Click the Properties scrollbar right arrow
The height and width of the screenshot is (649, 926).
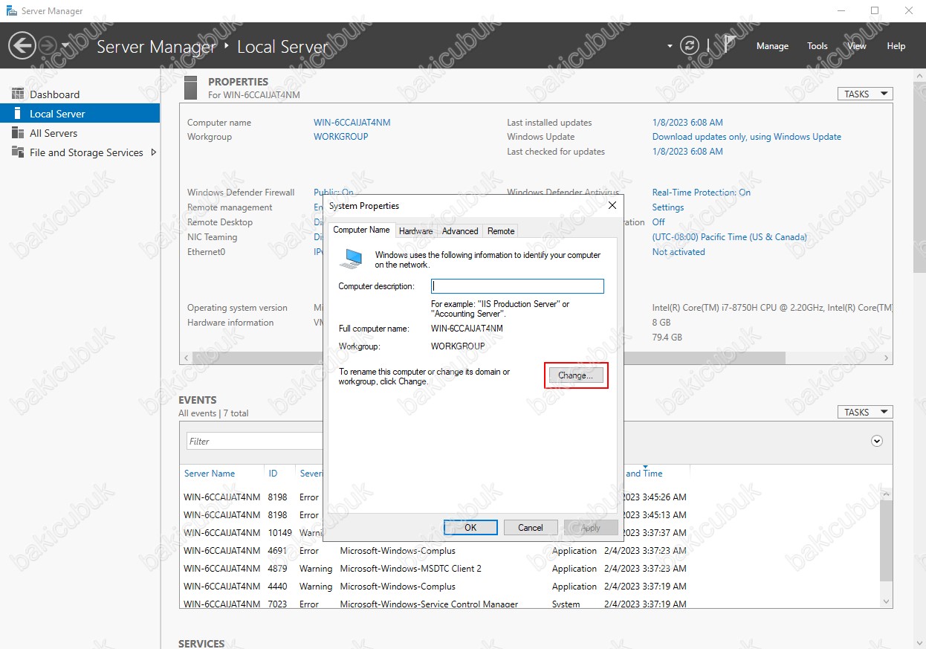[887, 358]
